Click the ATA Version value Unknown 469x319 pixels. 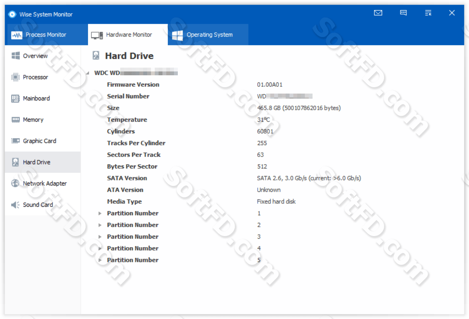coord(269,190)
